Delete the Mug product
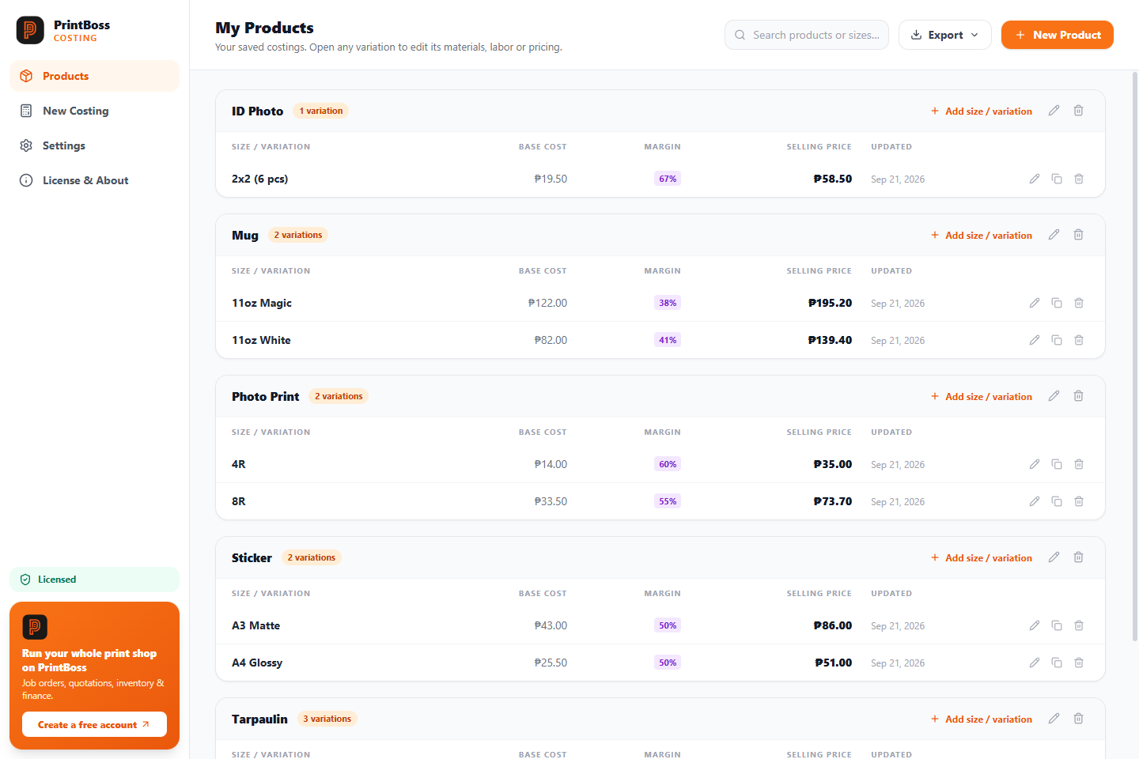This screenshot has height=759, width=1139. click(x=1078, y=235)
